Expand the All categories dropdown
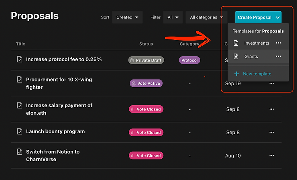This screenshot has height=180, width=297. (206, 17)
